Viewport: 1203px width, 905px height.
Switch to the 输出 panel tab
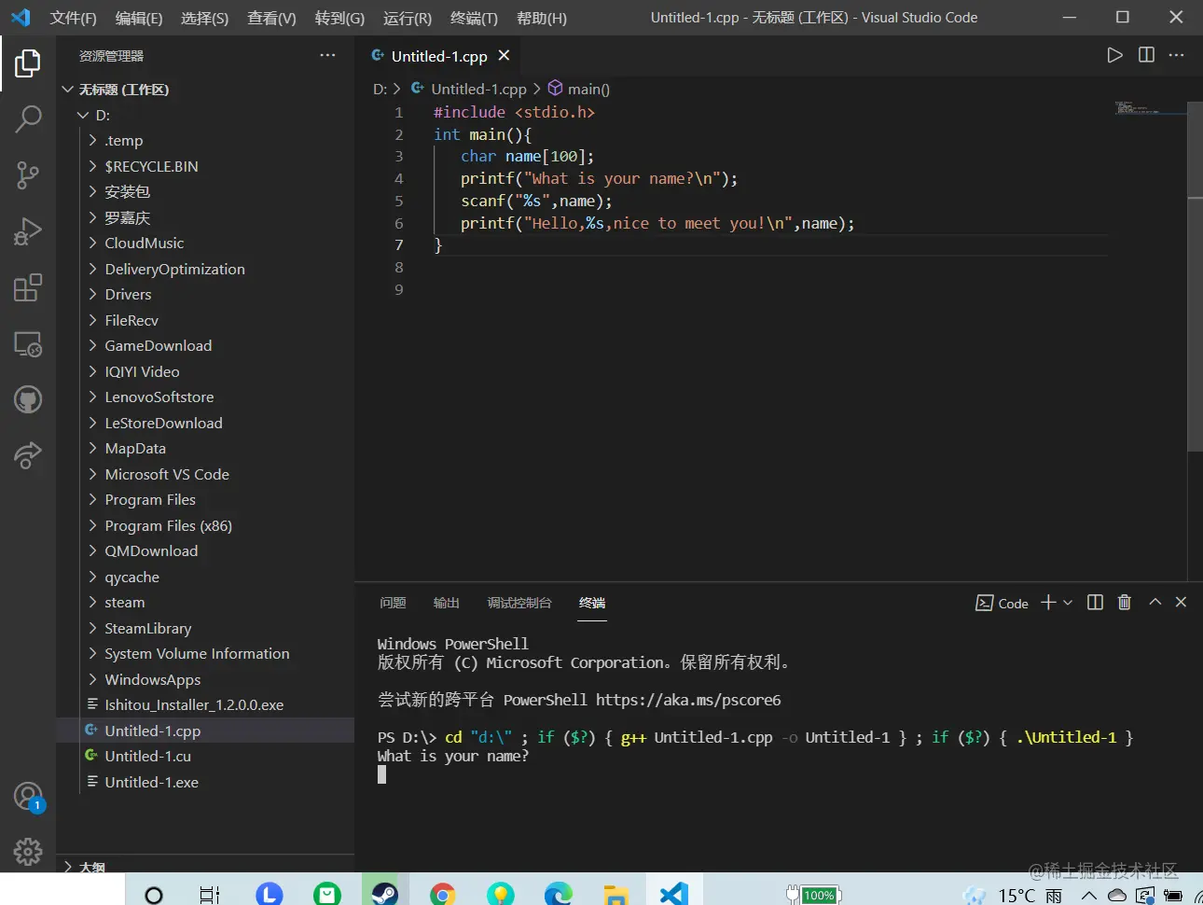coord(446,603)
